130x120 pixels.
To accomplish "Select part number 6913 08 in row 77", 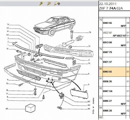I will [107, 42].
